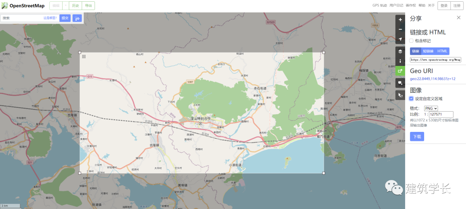Expand the 编辑 dropdown arrow

click(x=66, y=6)
